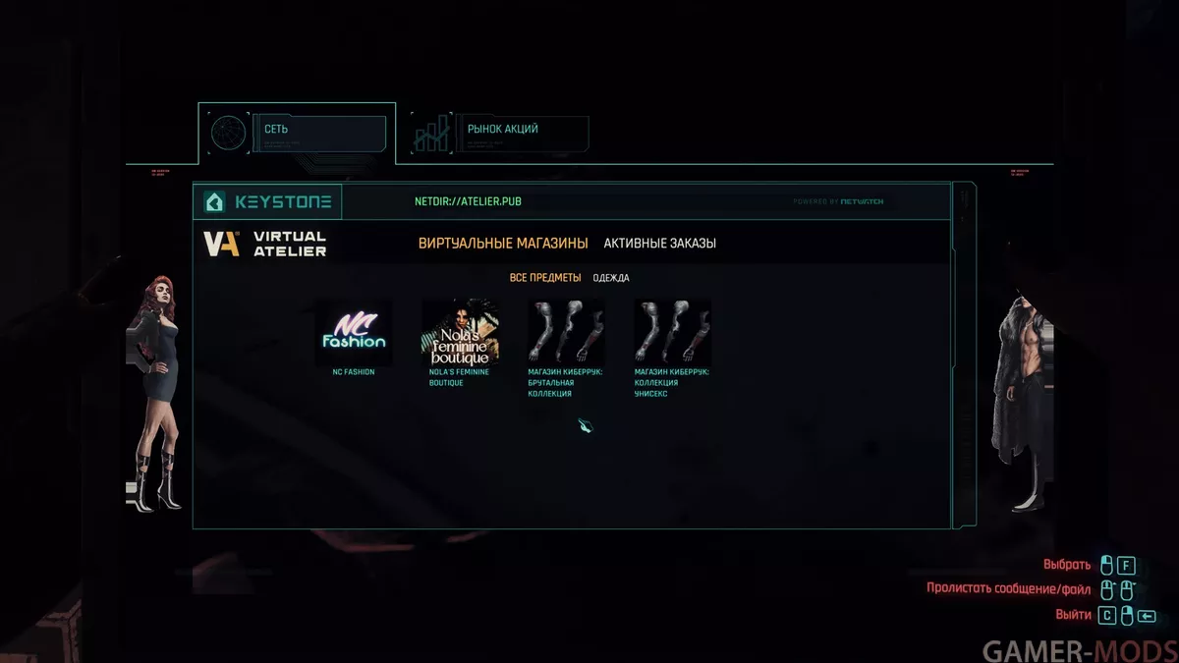
Task: Filter by Все предметы
Action: (545, 278)
